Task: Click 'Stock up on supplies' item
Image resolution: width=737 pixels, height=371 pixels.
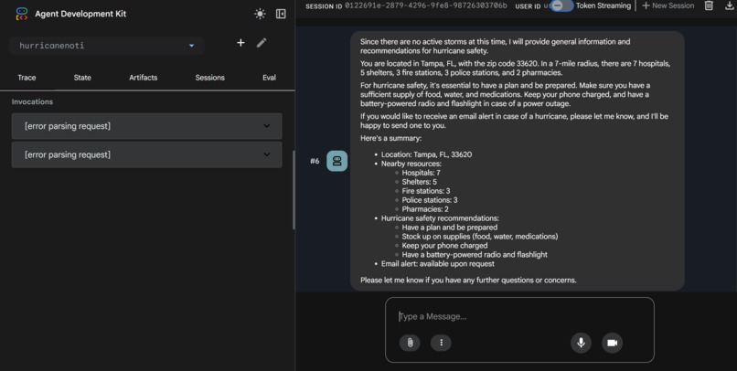Action: coord(480,237)
